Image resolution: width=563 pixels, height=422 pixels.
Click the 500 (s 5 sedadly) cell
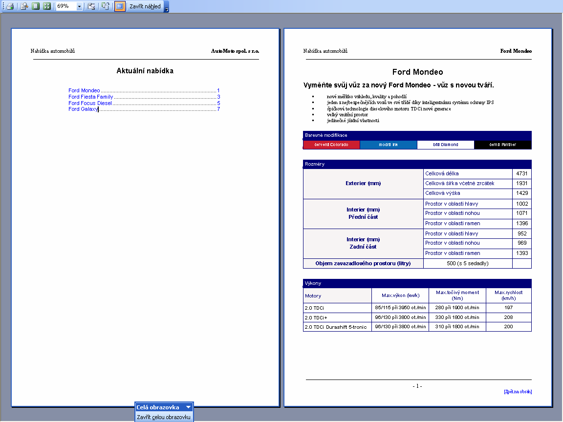[468, 263]
